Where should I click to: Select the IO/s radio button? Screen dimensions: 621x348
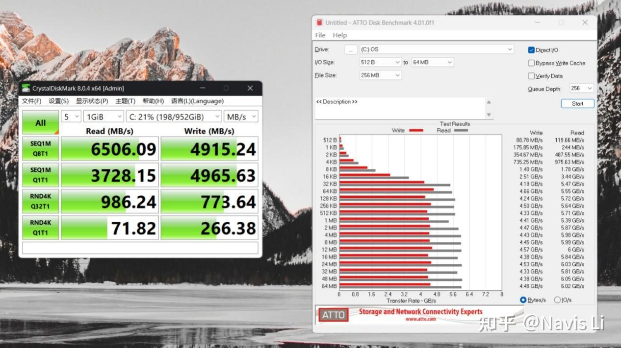point(557,300)
